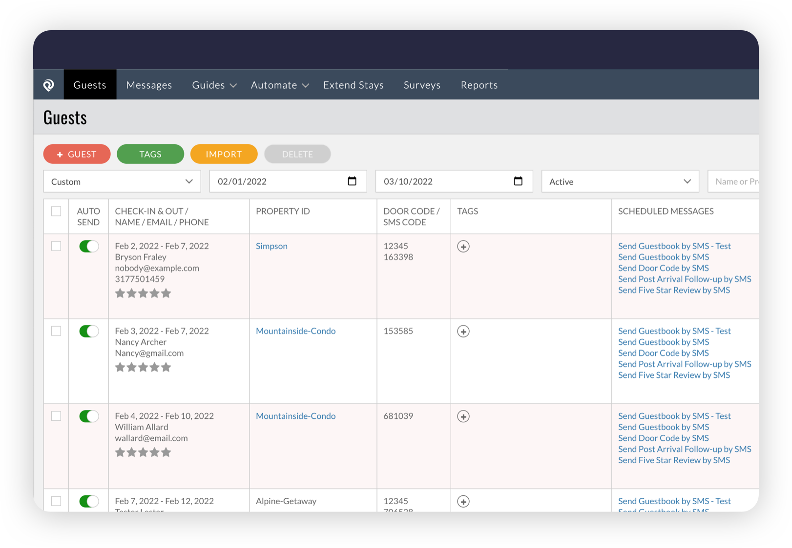
Task: Open Send Guestbook by SMS - Test in Alpine-Getaway row
Action: tap(674, 501)
